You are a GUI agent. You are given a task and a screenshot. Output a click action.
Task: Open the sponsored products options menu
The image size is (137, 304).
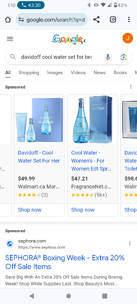coord(131,87)
